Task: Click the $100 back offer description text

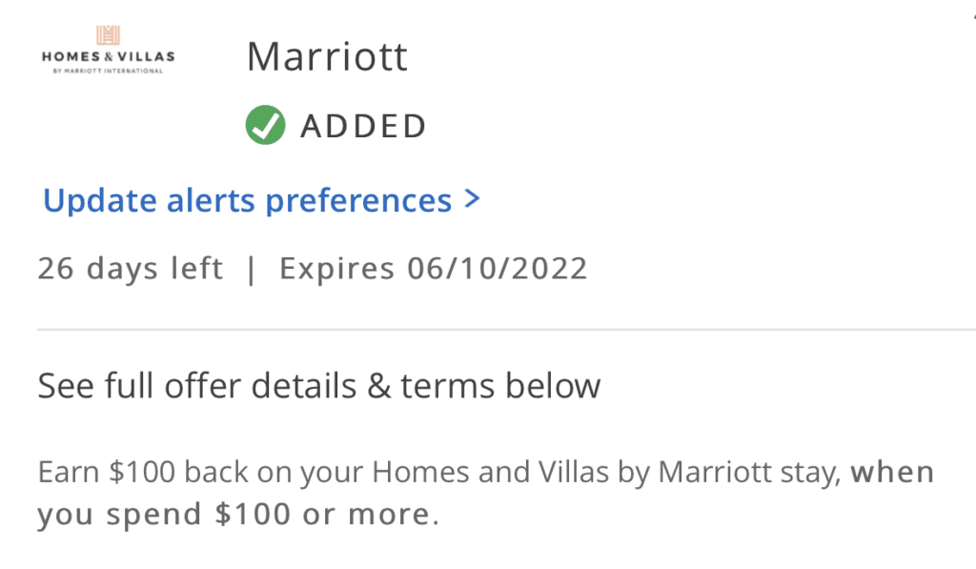Action: [x=477, y=491]
